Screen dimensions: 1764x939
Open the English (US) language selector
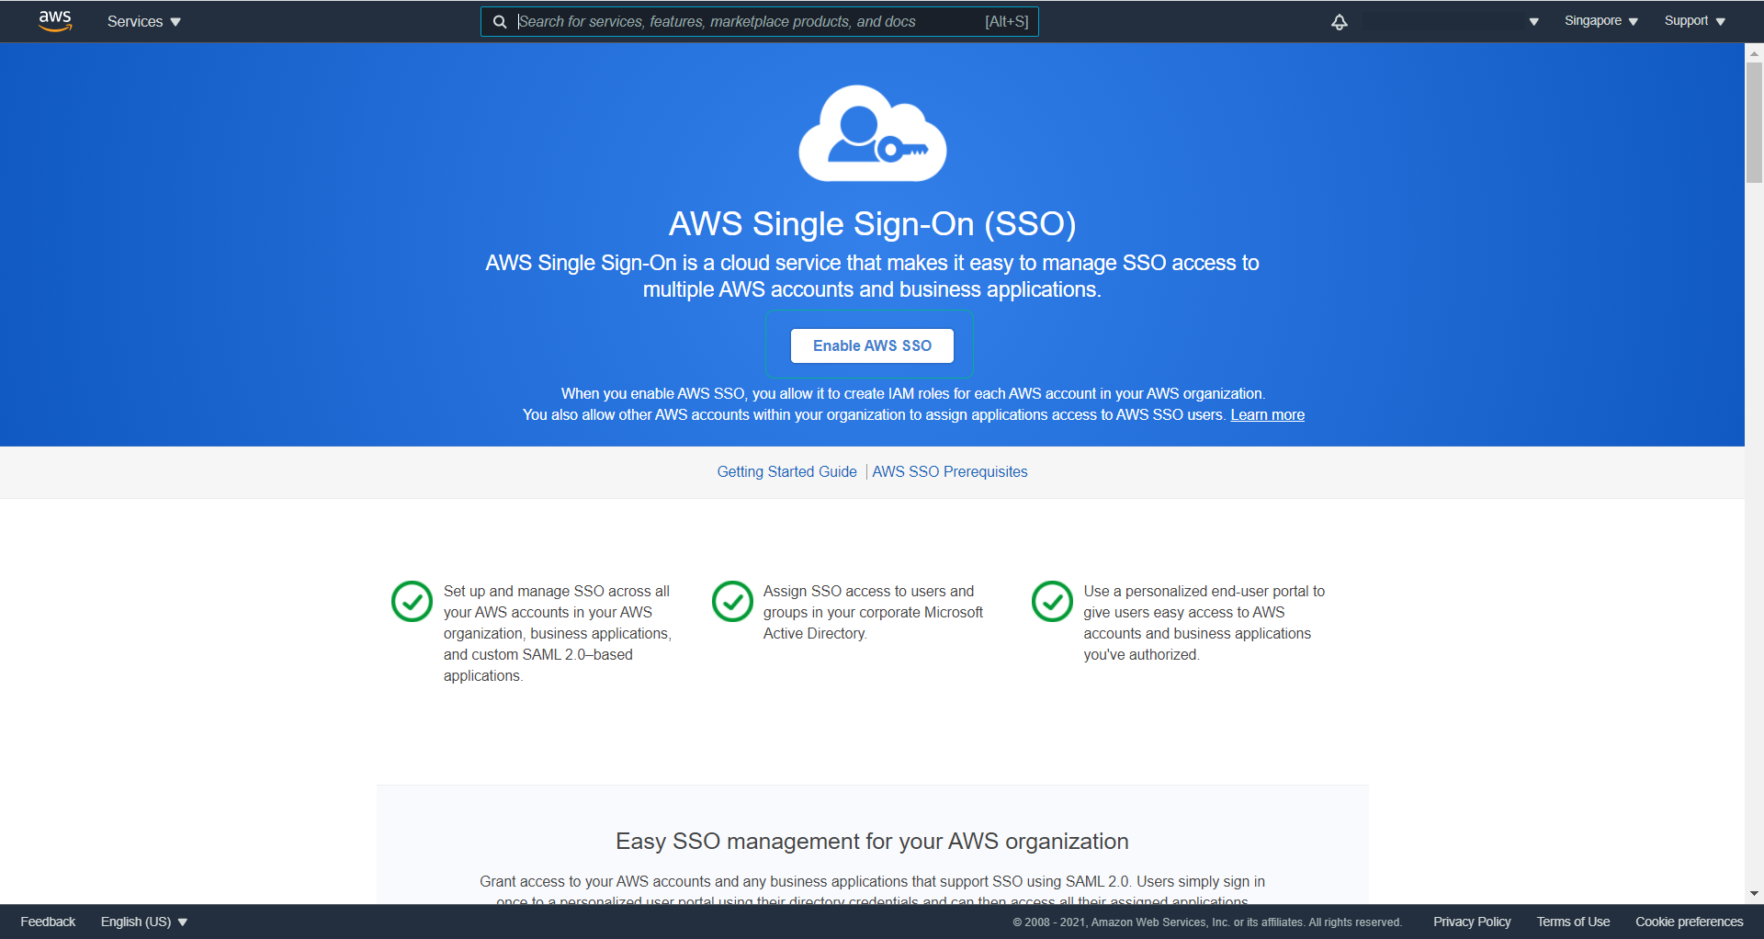click(142, 922)
